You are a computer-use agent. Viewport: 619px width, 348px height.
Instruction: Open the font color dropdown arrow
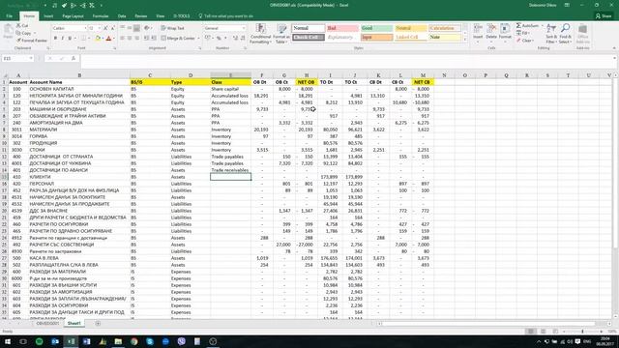[114, 39]
